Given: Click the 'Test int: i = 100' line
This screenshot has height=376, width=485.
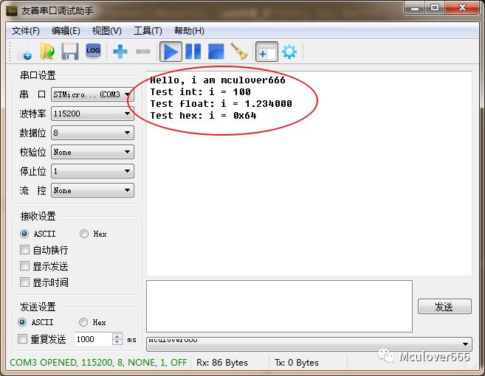Looking at the screenshot, I should [201, 91].
